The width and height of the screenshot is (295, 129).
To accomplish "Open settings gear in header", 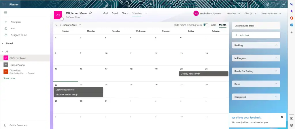I will (268, 4).
